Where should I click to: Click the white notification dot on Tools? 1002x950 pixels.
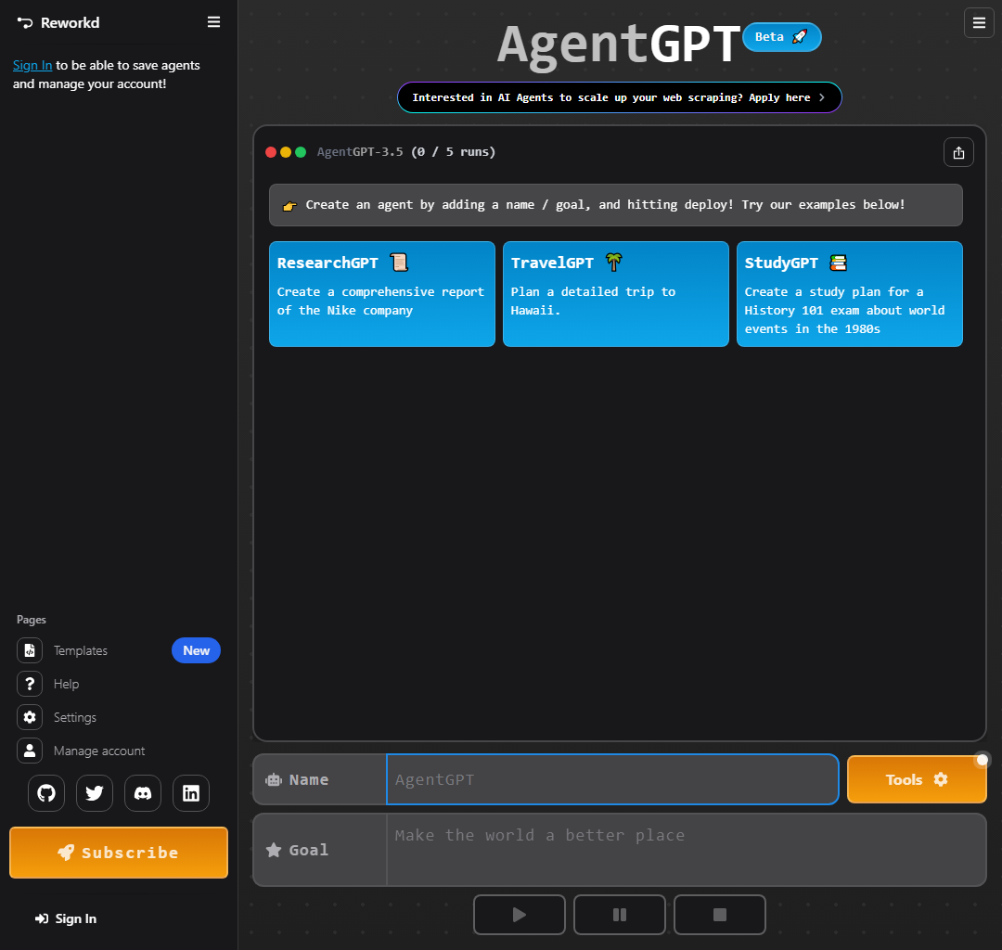(983, 760)
